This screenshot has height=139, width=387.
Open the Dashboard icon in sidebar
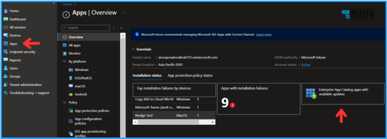click(x=6, y=19)
